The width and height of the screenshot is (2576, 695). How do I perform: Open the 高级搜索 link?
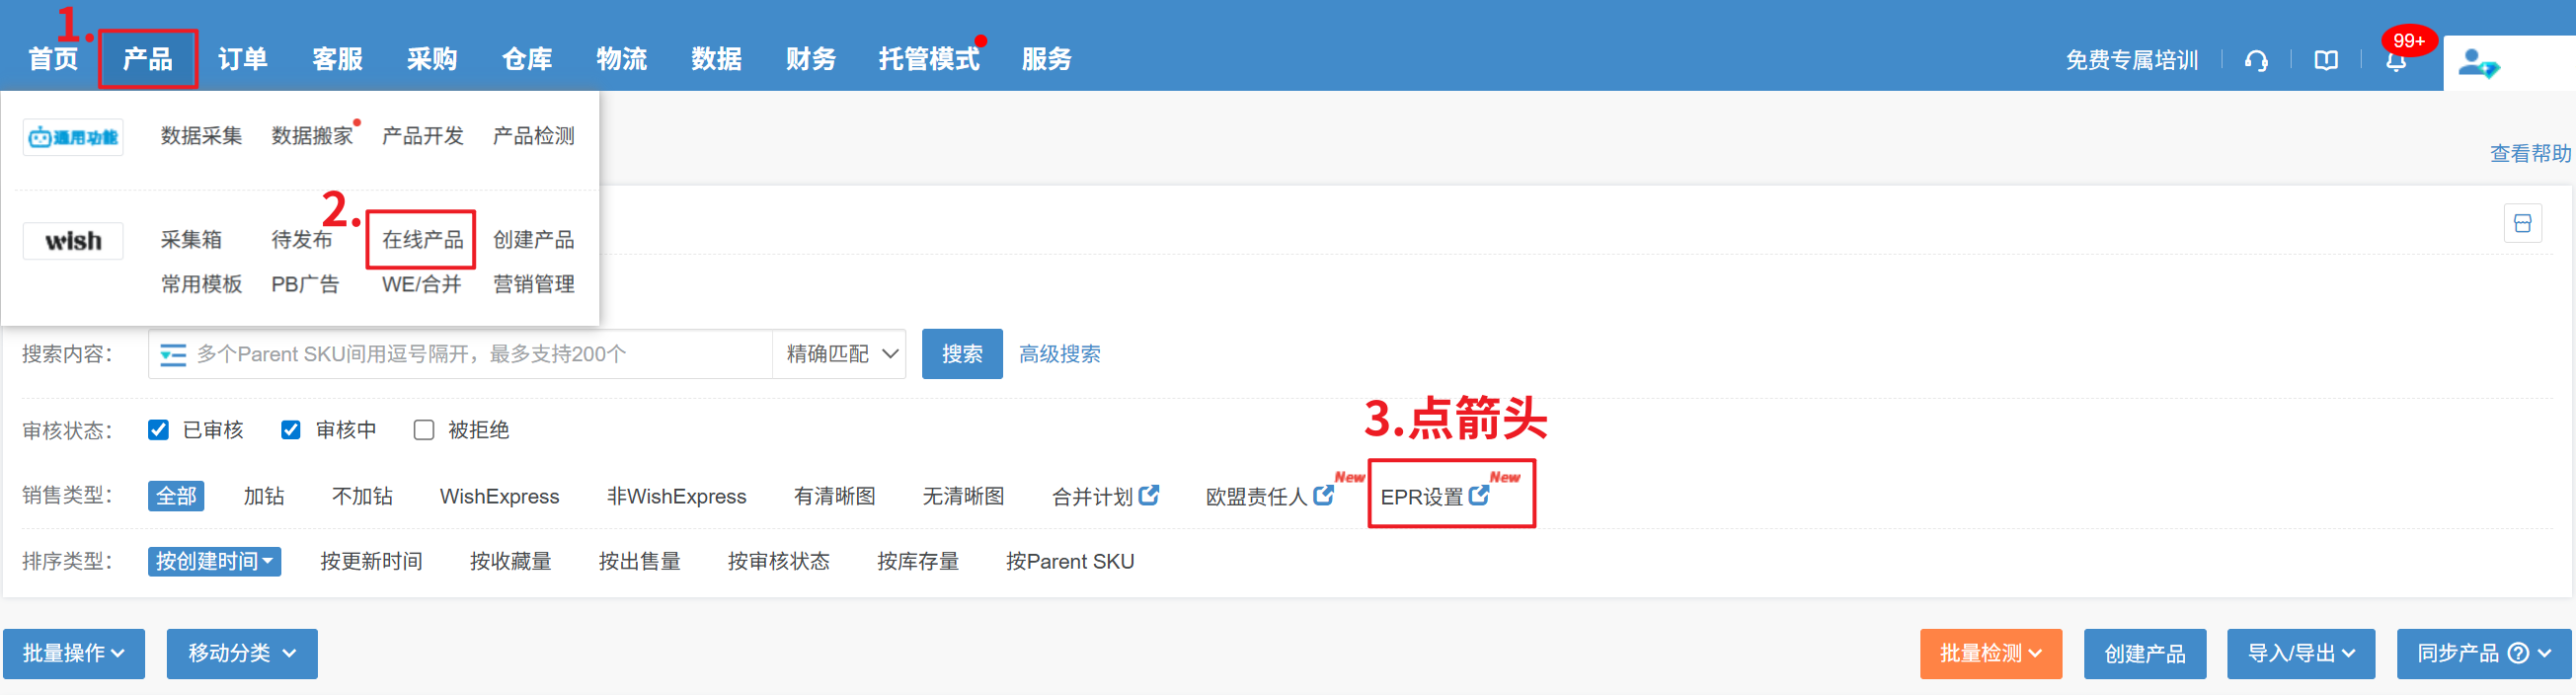click(1060, 354)
